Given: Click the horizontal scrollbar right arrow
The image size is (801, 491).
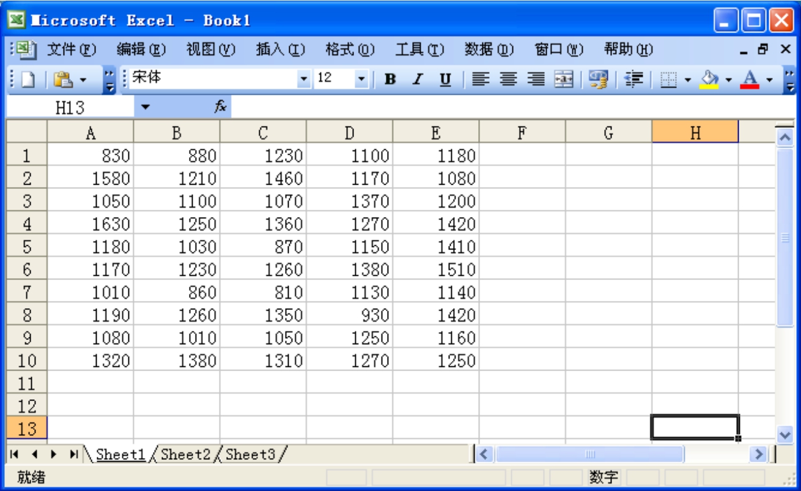Looking at the screenshot, I should (x=759, y=454).
